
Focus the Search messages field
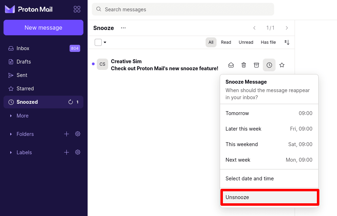(183, 9)
